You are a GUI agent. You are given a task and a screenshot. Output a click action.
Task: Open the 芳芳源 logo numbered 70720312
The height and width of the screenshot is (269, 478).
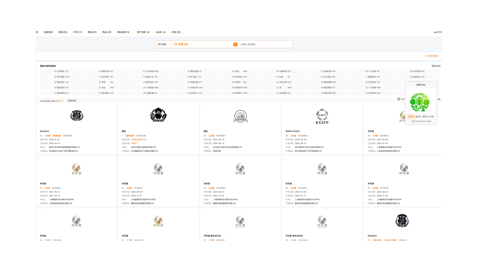322,169
